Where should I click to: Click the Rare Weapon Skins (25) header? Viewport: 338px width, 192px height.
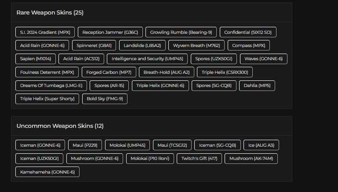(50, 13)
